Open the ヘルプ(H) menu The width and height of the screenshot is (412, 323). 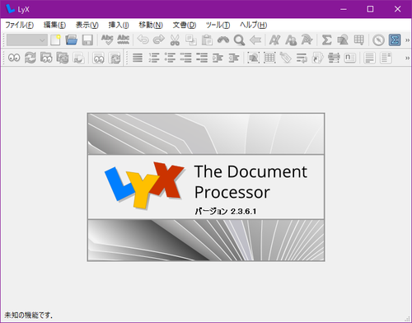(253, 25)
